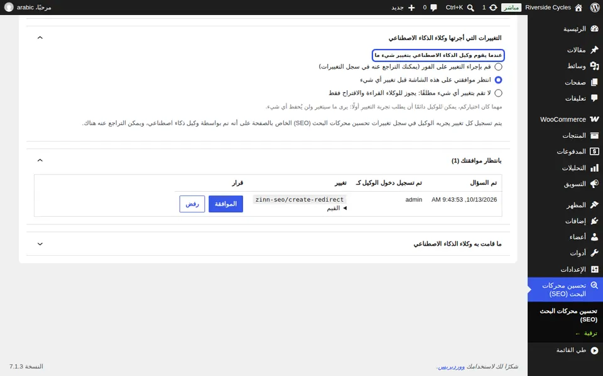Collapse the 'بانتظار موافقتك (1)' section
Image resolution: width=603 pixels, height=376 pixels.
click(x=40, y=160)
